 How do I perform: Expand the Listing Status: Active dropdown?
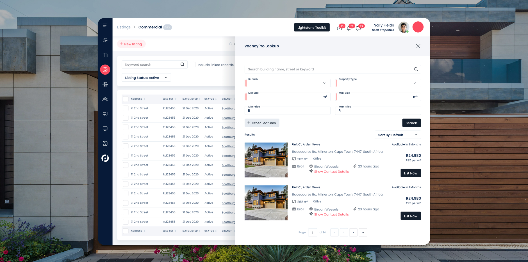[x=146, y=78]
